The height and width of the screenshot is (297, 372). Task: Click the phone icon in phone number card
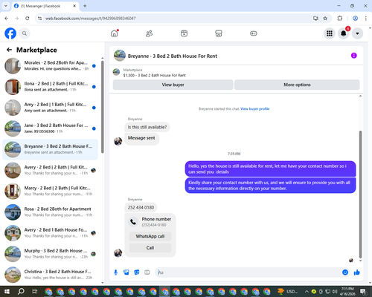[133, 222]
